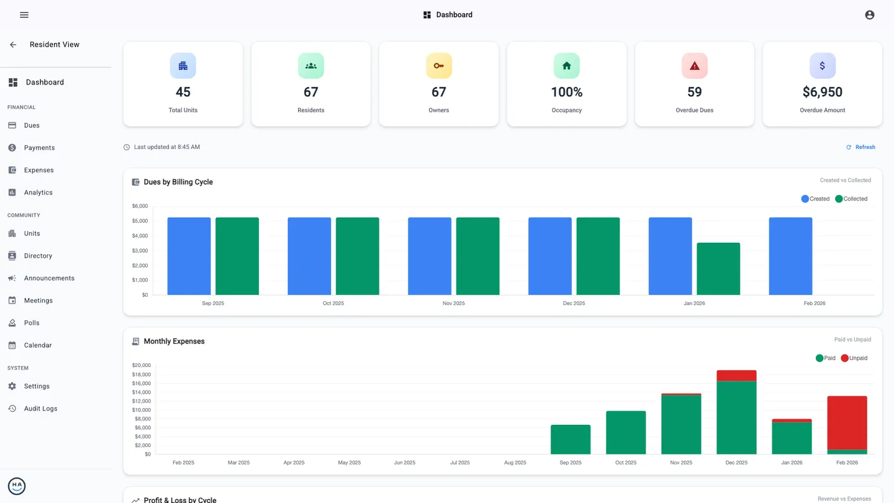894x503 pixels.
Task: Click the Polls ballot icon in sidebar
Action: point(12,323)
